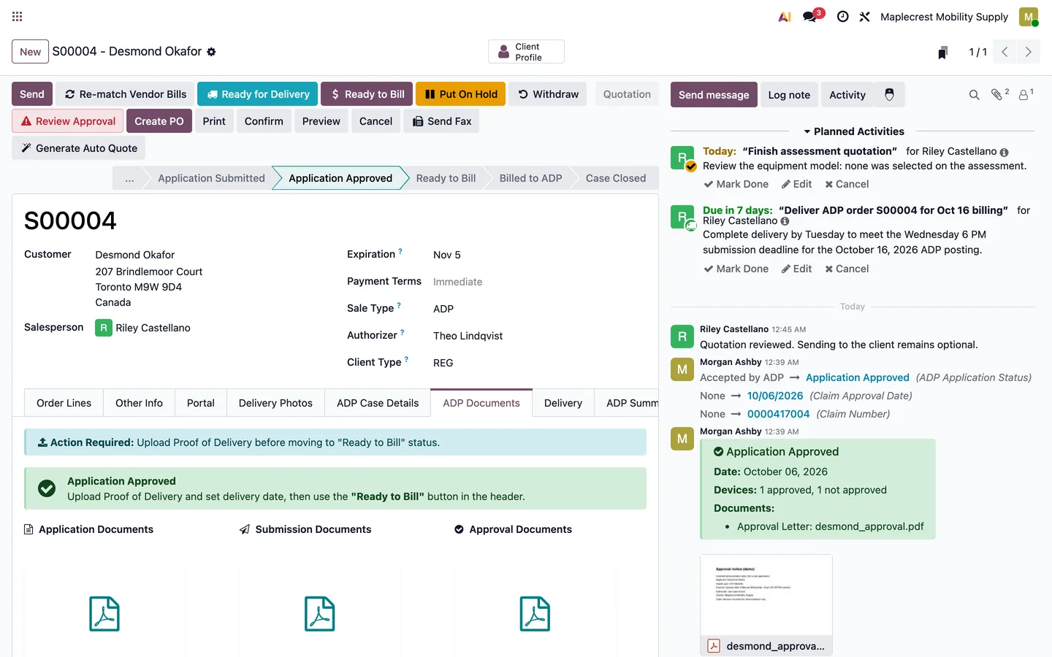Open the apps grid menu
This screenshot has width=1052, height=657.
point(18,16)
